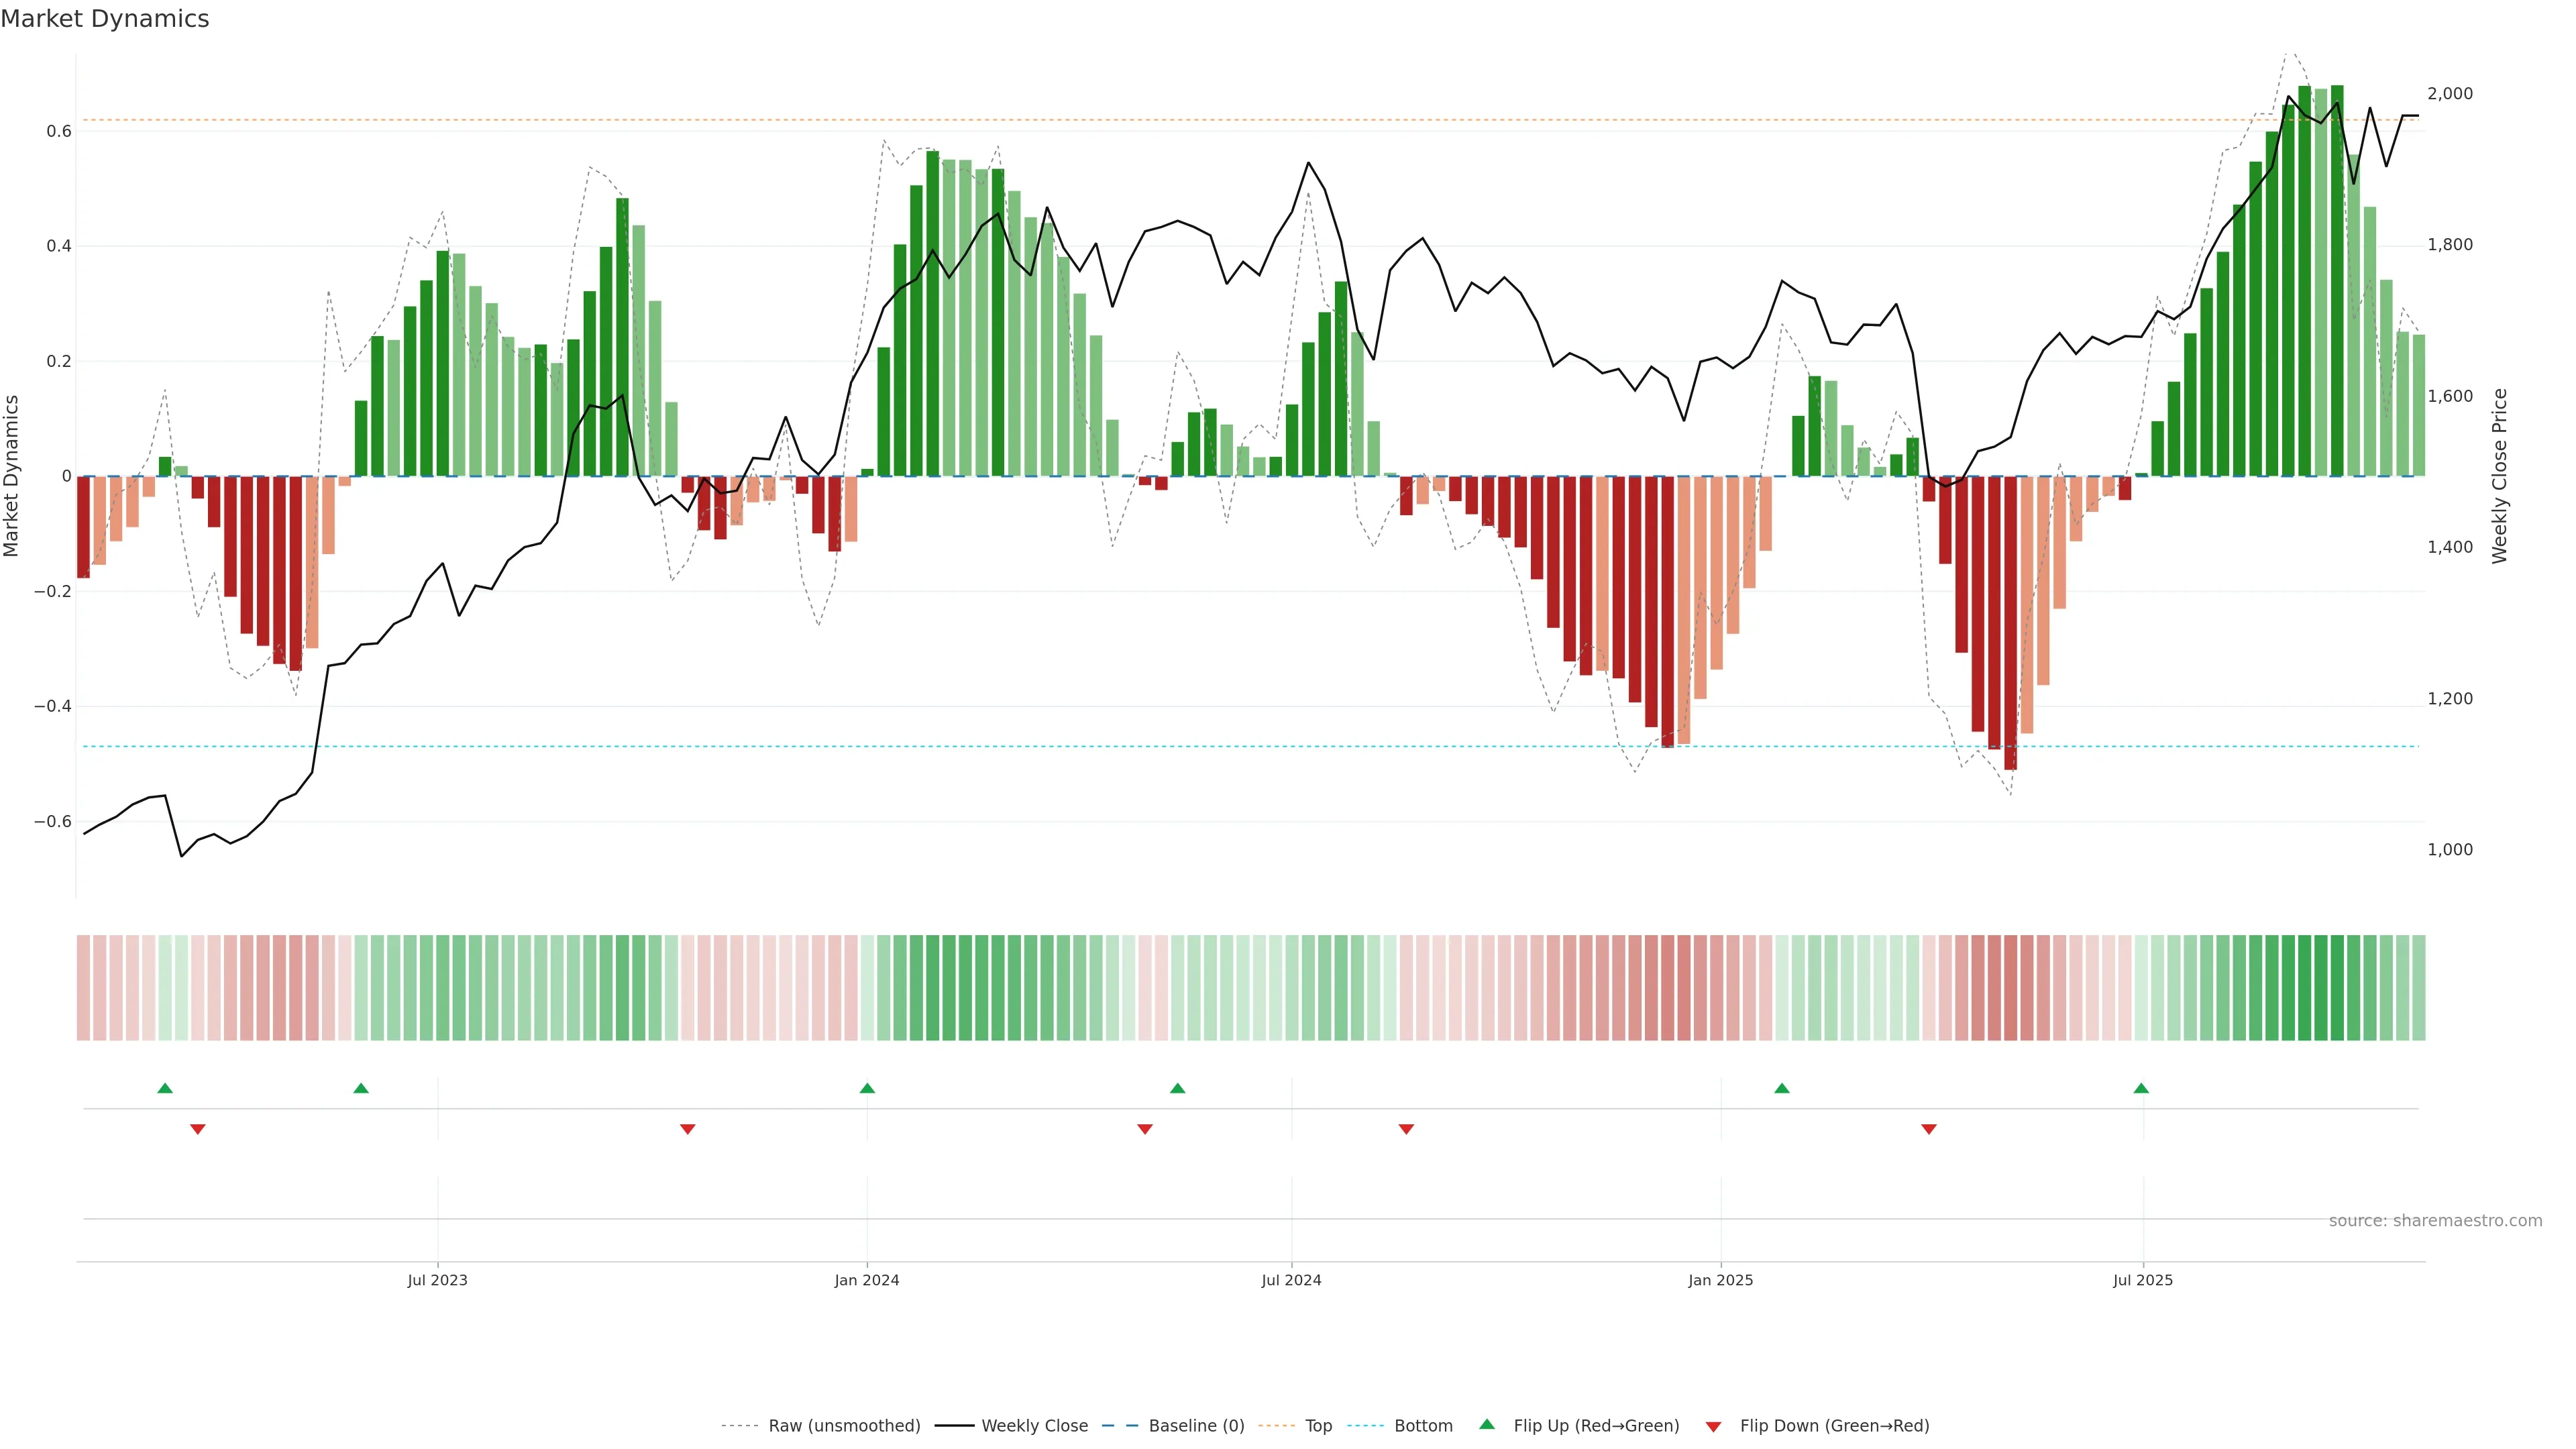
Task: Click the first red flip-down marker
Action: click(198, 1129)
